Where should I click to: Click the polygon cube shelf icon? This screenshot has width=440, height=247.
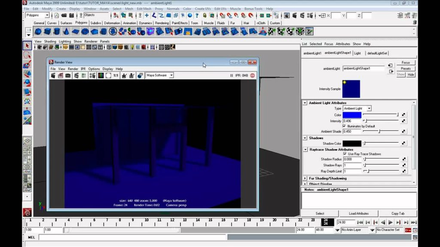pyautogui.click(x=47, y=31)
